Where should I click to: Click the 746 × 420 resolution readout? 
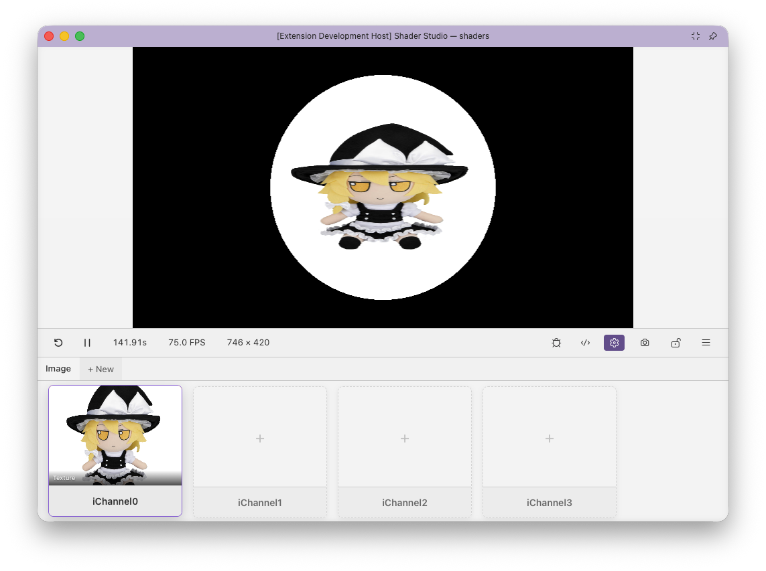248,343
